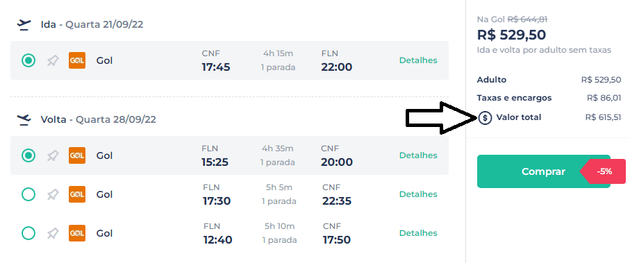Viewport: 630px width, 263px height.
Task: Open Detalhes for the 17:45 outbound flight
Action: 418,60
